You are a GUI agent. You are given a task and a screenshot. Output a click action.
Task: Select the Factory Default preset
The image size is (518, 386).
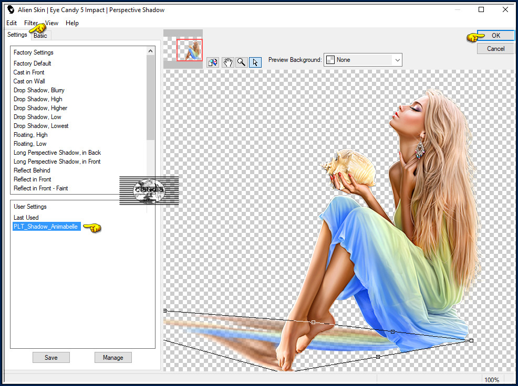coord(33,63)
